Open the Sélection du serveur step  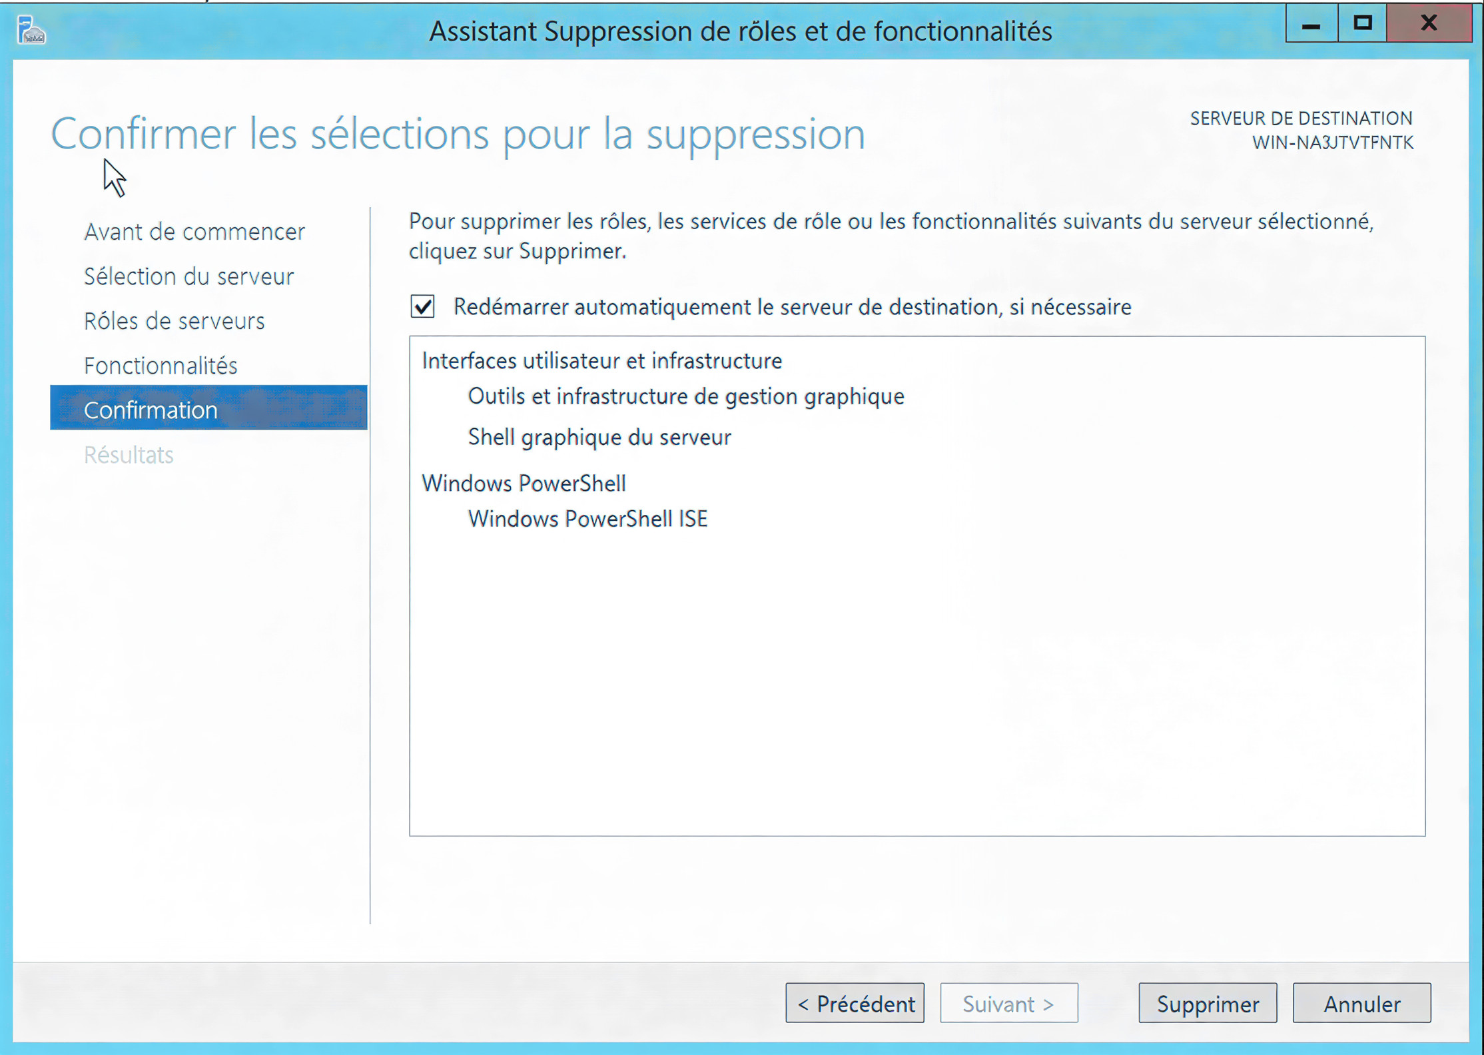click(x=188, y=276)
